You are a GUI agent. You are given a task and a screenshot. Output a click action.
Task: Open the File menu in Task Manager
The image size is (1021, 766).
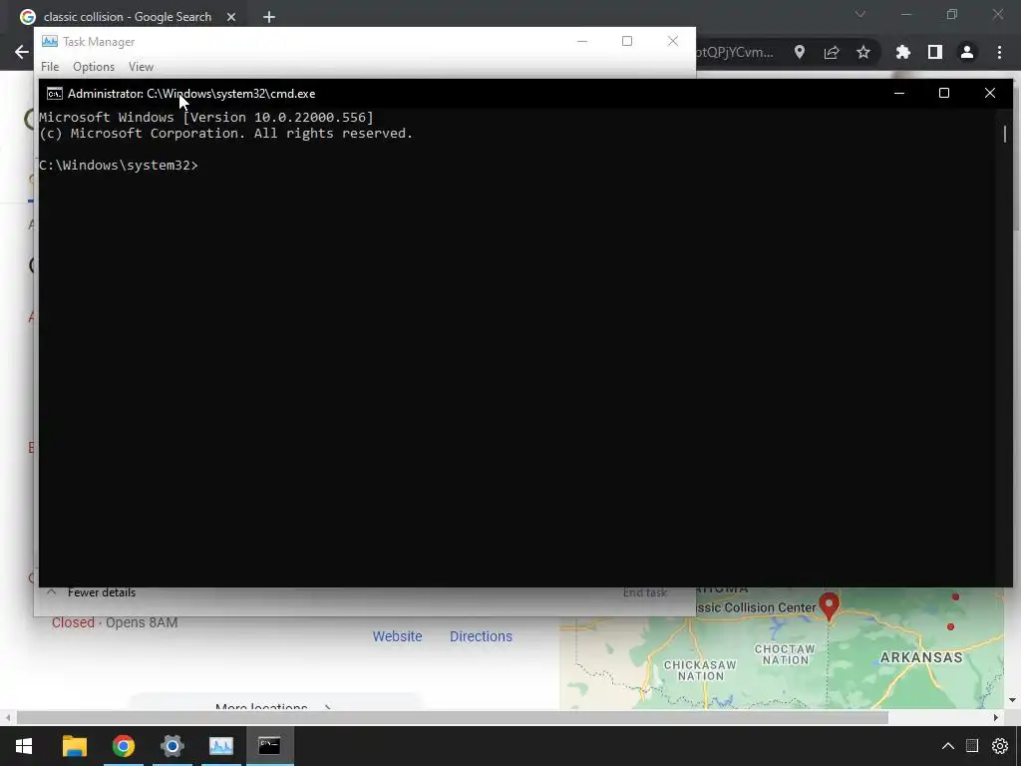tap(50, 67)
